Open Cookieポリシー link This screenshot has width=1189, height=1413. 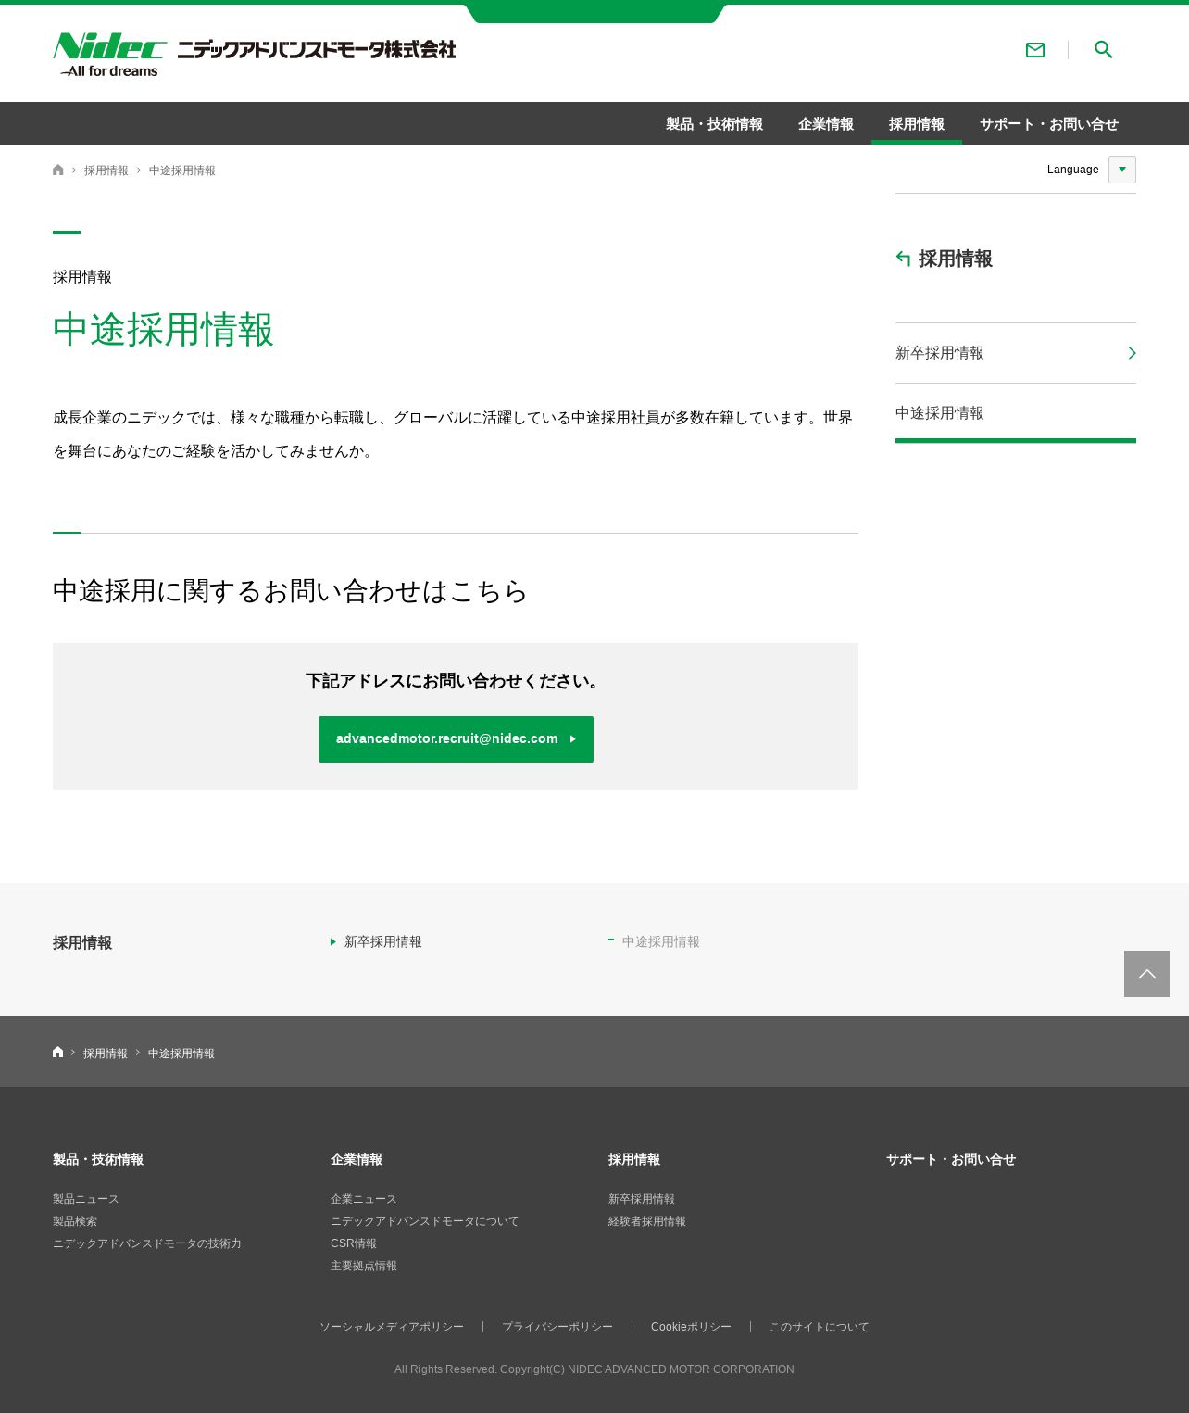pyautogui.click(x=691, y=1327)
